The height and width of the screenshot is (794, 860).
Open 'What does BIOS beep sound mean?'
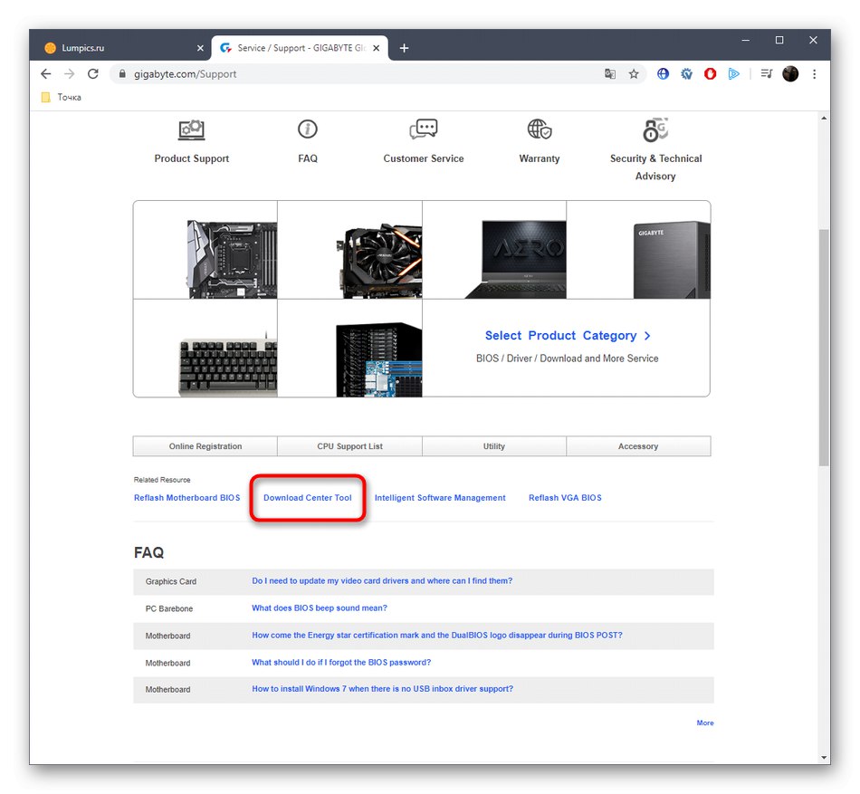(x=320, y=608)
